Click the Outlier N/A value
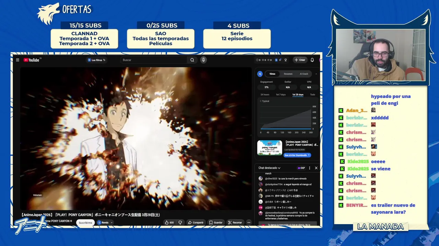The image size is (439, 246). [288, 87]
